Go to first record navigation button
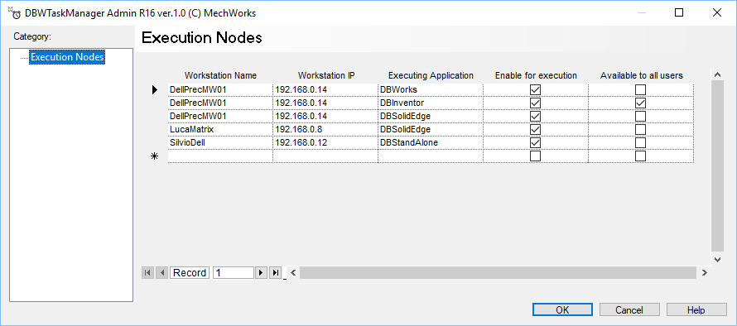This screenshot has height=326, width=737. pyautogui.click(x=147, y=272)
